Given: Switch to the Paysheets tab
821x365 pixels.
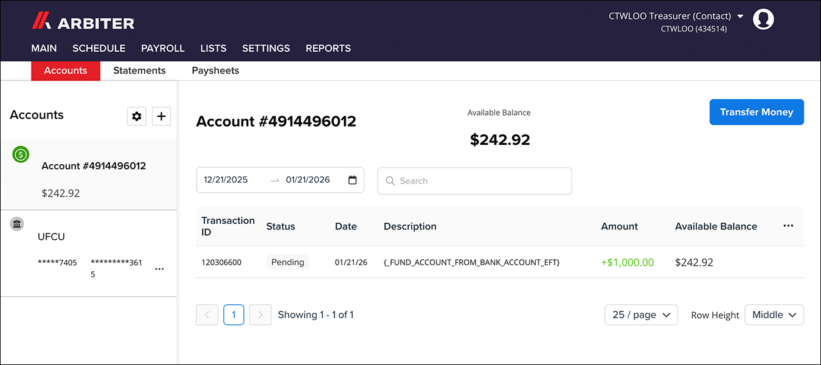Looking at the screenshot, I should pyautogui.click(x=215, y=71).
